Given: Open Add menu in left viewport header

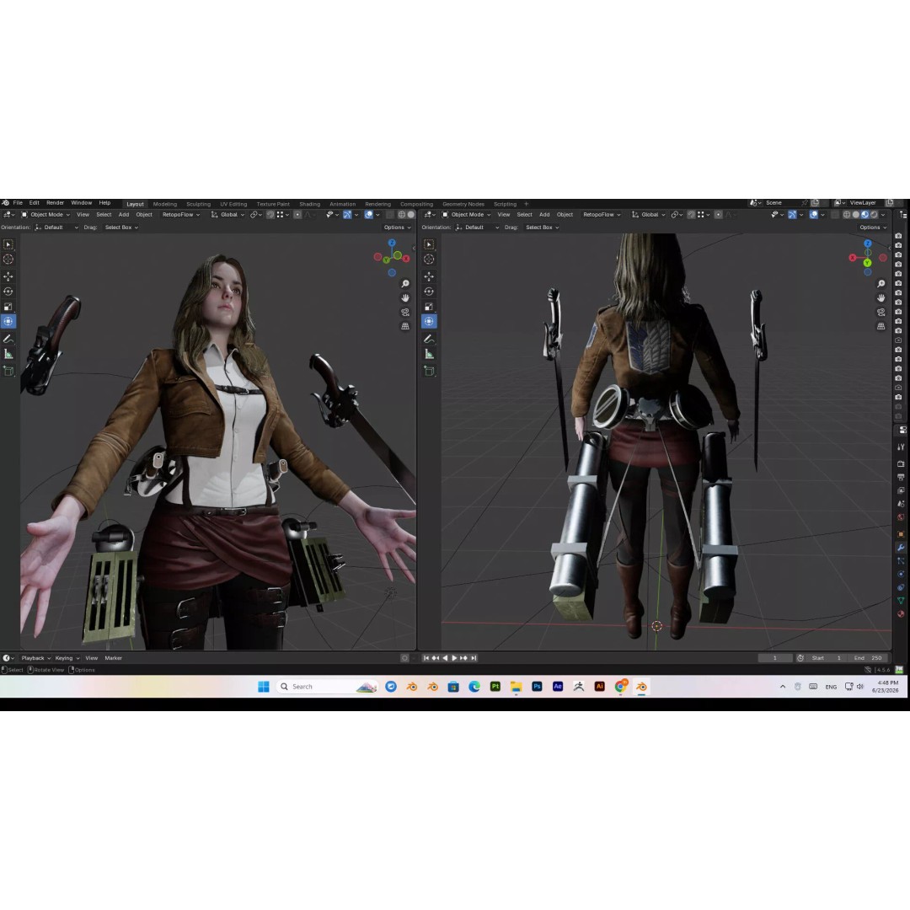Looking at the screenshot, I should (x=124, y=215).
